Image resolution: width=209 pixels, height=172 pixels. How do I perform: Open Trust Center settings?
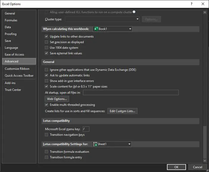(19, 90)
